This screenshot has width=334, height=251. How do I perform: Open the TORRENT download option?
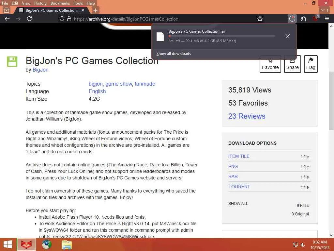(x=239, y=187)
